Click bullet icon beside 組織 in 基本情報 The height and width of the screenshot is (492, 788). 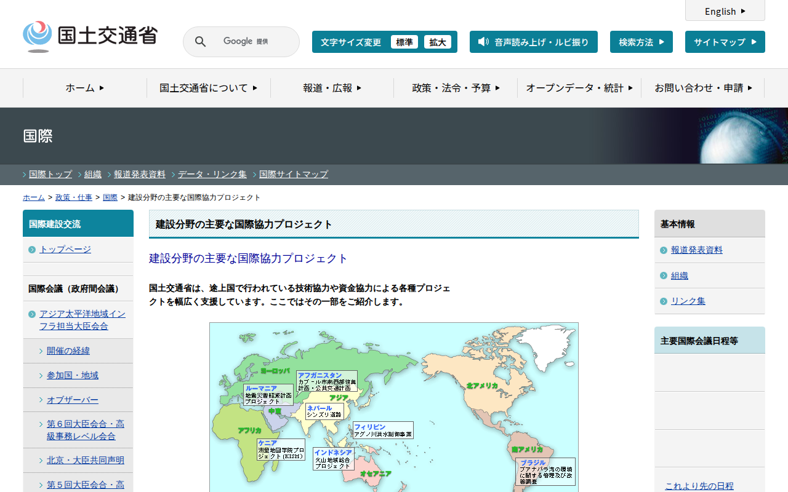tap(664, 276)
